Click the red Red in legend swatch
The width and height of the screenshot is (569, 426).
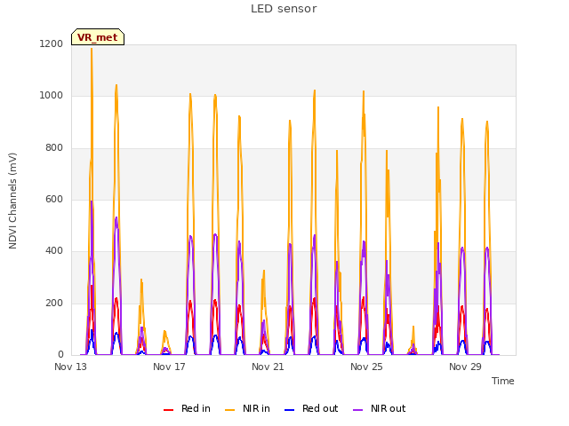click(x=168, y=410)
